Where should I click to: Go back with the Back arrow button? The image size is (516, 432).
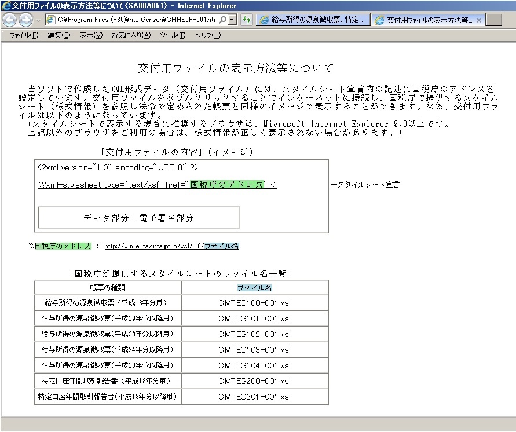point(9,20)
